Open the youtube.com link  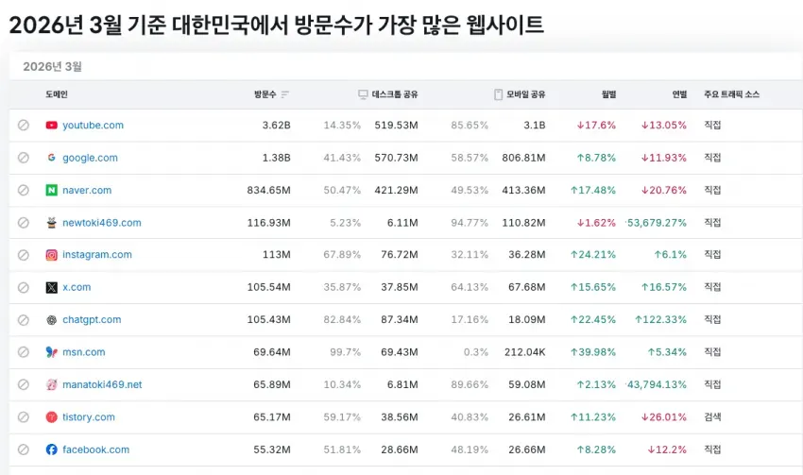[93, 125]
